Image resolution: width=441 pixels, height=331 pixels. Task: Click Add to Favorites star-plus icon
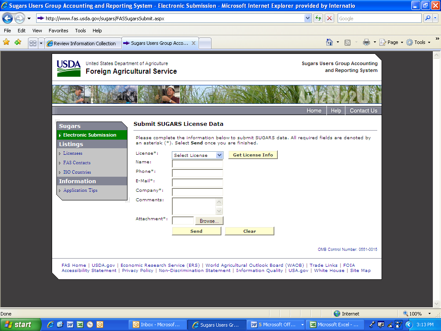point(18,43)
